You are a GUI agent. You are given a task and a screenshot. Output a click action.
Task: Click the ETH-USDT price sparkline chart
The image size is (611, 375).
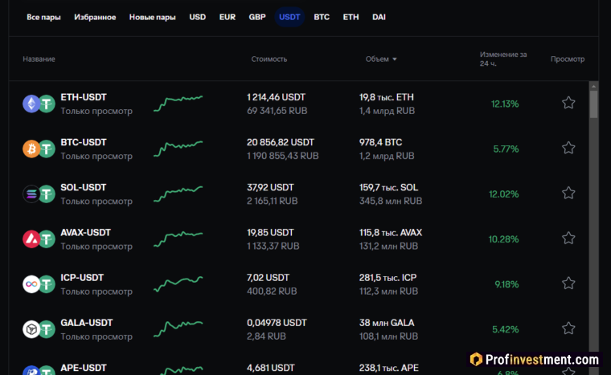(178, 103)
